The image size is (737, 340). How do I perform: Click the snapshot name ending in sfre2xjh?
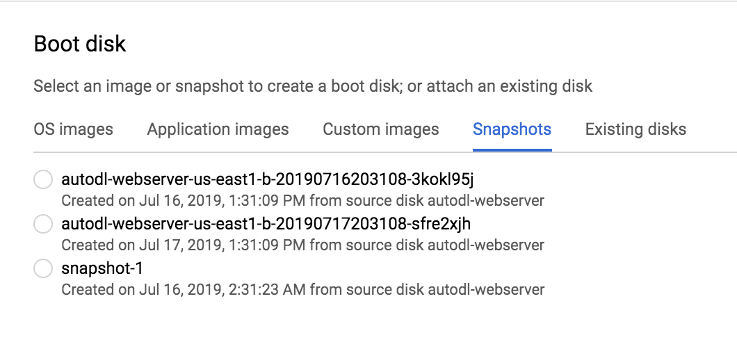pos(266,224)
